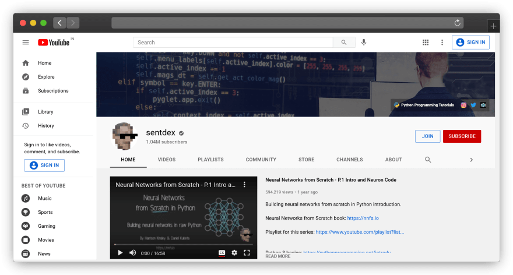
Task: Open a new browser tab with plus
Action: pos(493,26)
